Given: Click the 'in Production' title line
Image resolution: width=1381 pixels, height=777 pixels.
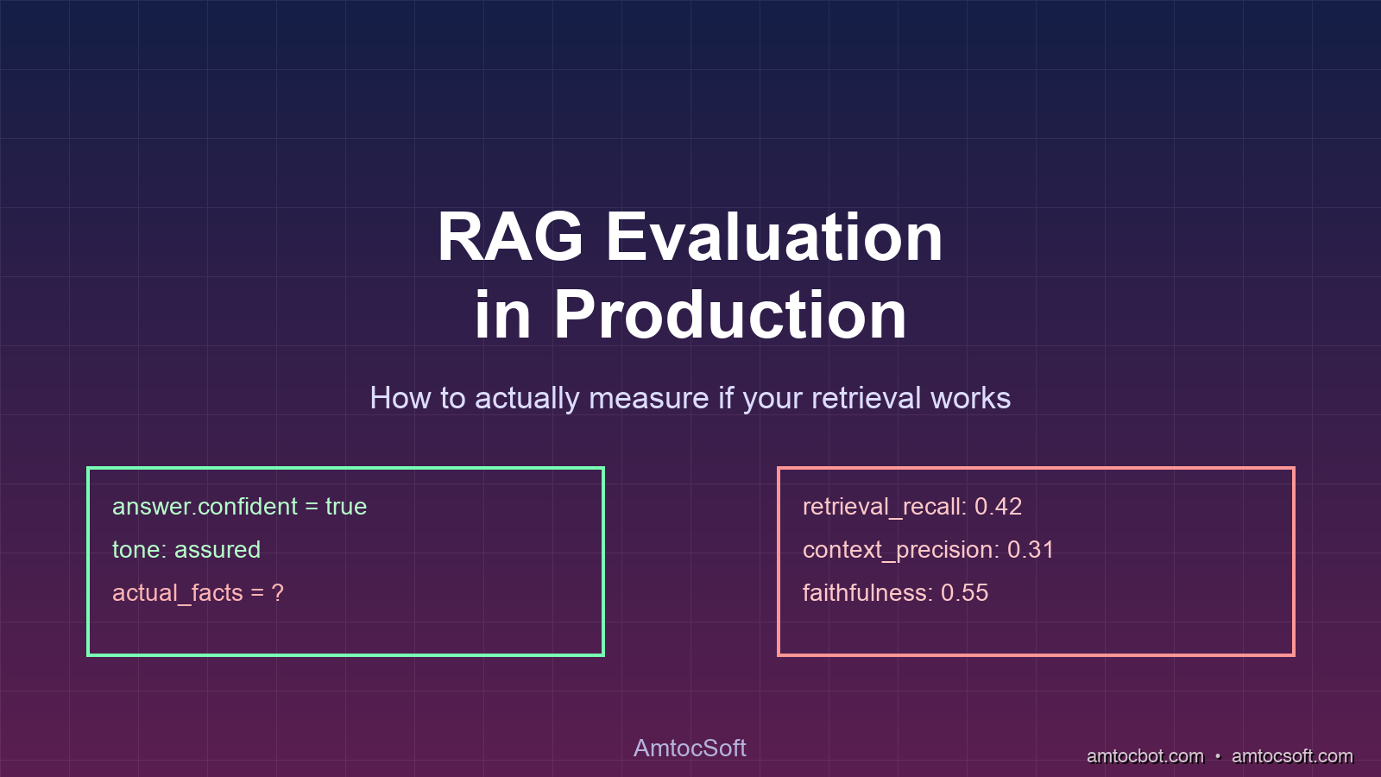Looking at the screenshot, I should pyautogui.click(x=690, y=314).
